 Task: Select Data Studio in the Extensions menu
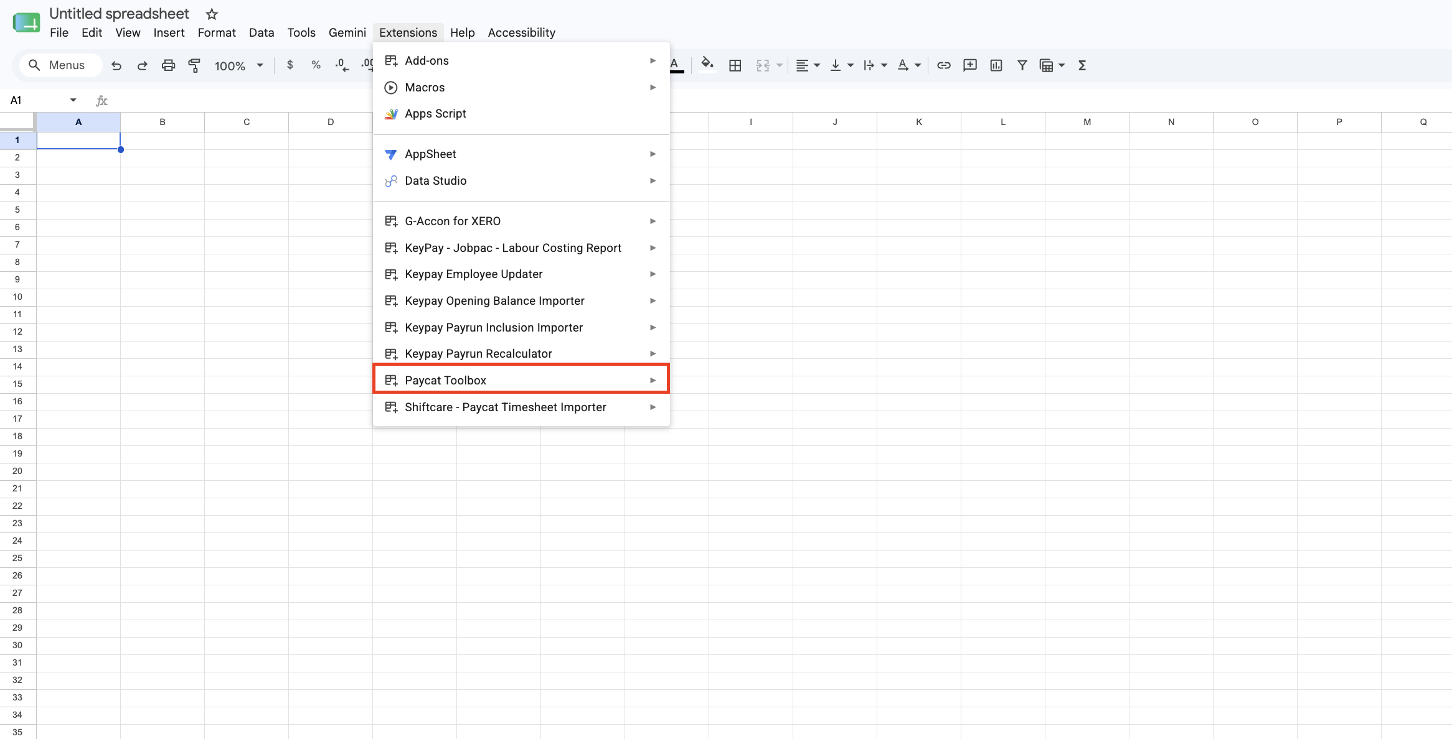tap(521, 180)
